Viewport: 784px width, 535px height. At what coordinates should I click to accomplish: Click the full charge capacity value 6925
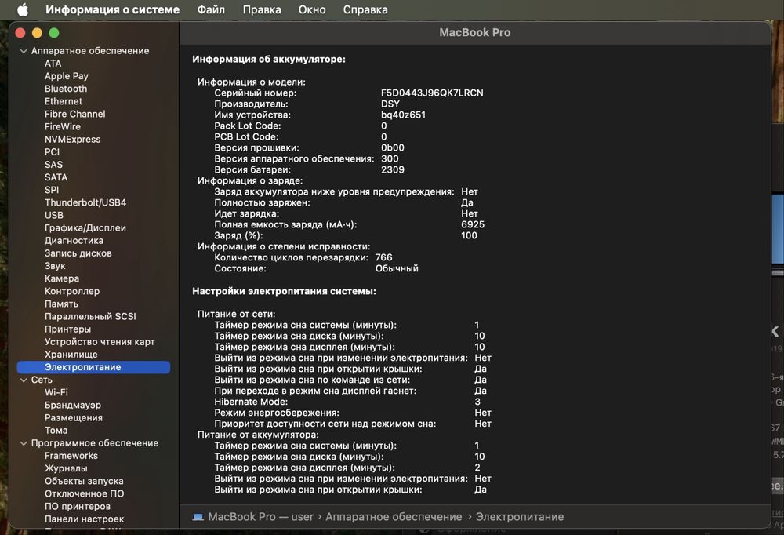pyautogui.click(x=473, y=224)
